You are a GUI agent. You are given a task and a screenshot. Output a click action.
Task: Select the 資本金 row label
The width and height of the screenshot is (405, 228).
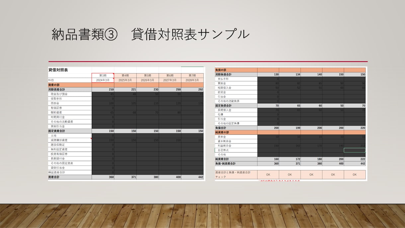tap(236, 137)
